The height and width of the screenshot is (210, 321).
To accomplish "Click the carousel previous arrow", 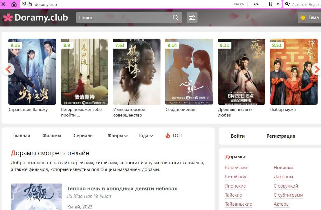I will (x=8, y=69).
